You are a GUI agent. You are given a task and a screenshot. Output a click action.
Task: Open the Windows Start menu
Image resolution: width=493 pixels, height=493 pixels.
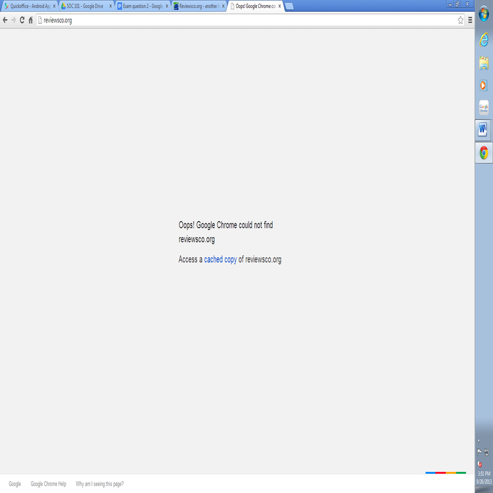484,14
